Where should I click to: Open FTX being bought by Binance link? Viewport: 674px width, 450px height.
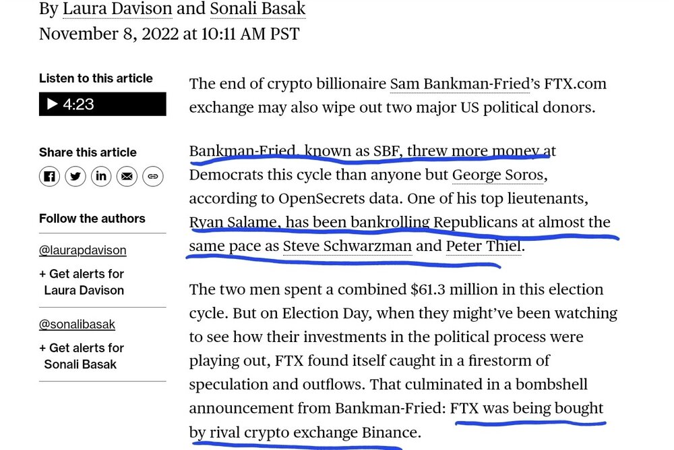(526, 408)
